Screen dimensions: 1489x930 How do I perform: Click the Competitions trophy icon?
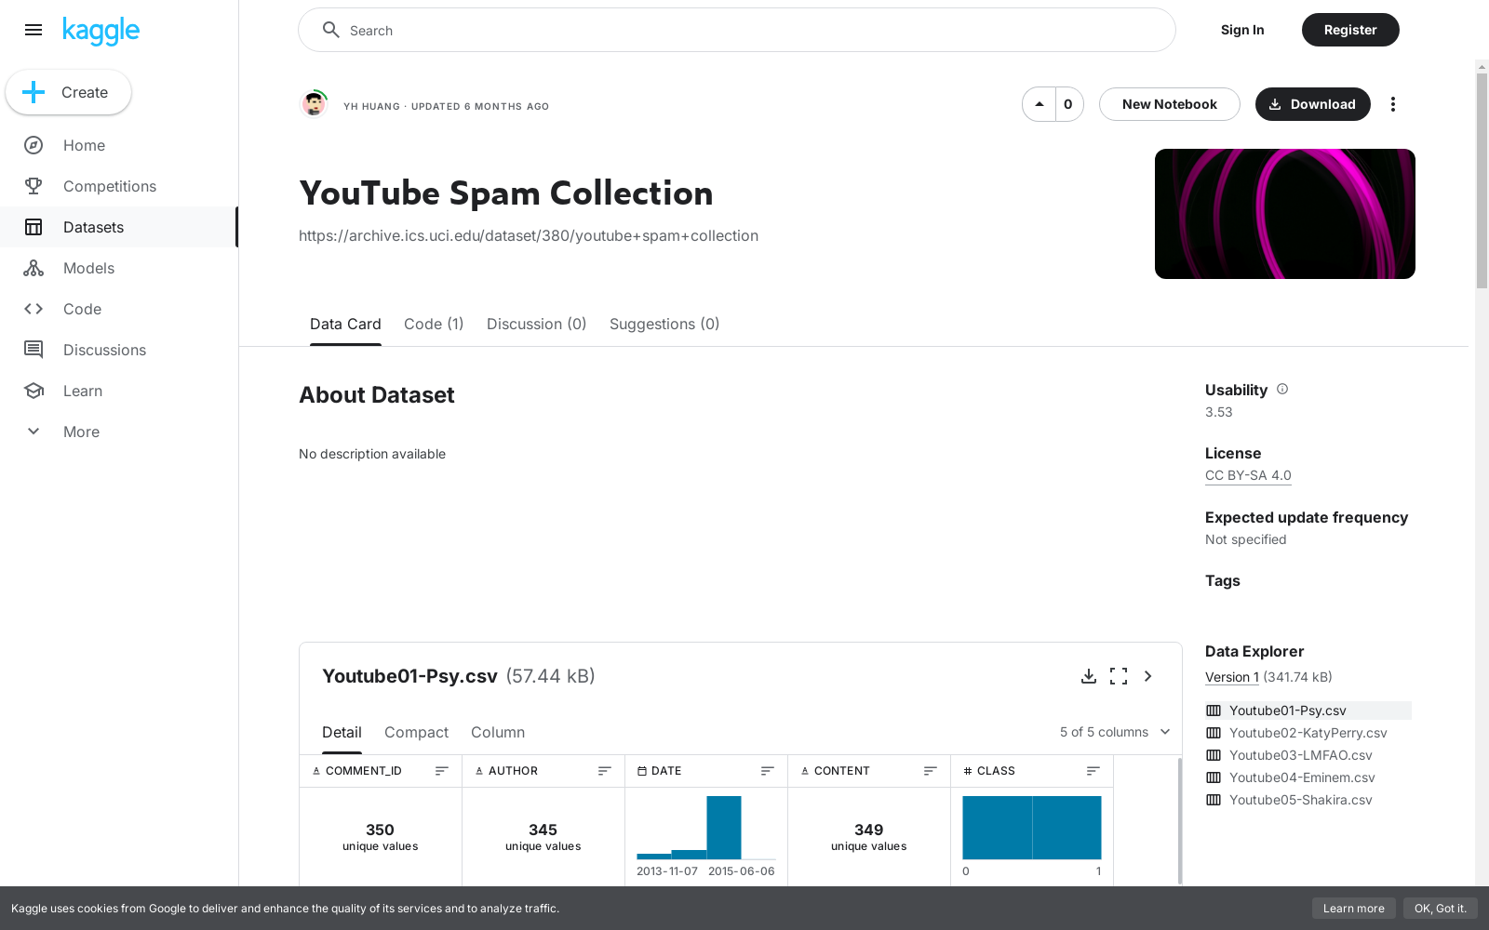[34, 186]
